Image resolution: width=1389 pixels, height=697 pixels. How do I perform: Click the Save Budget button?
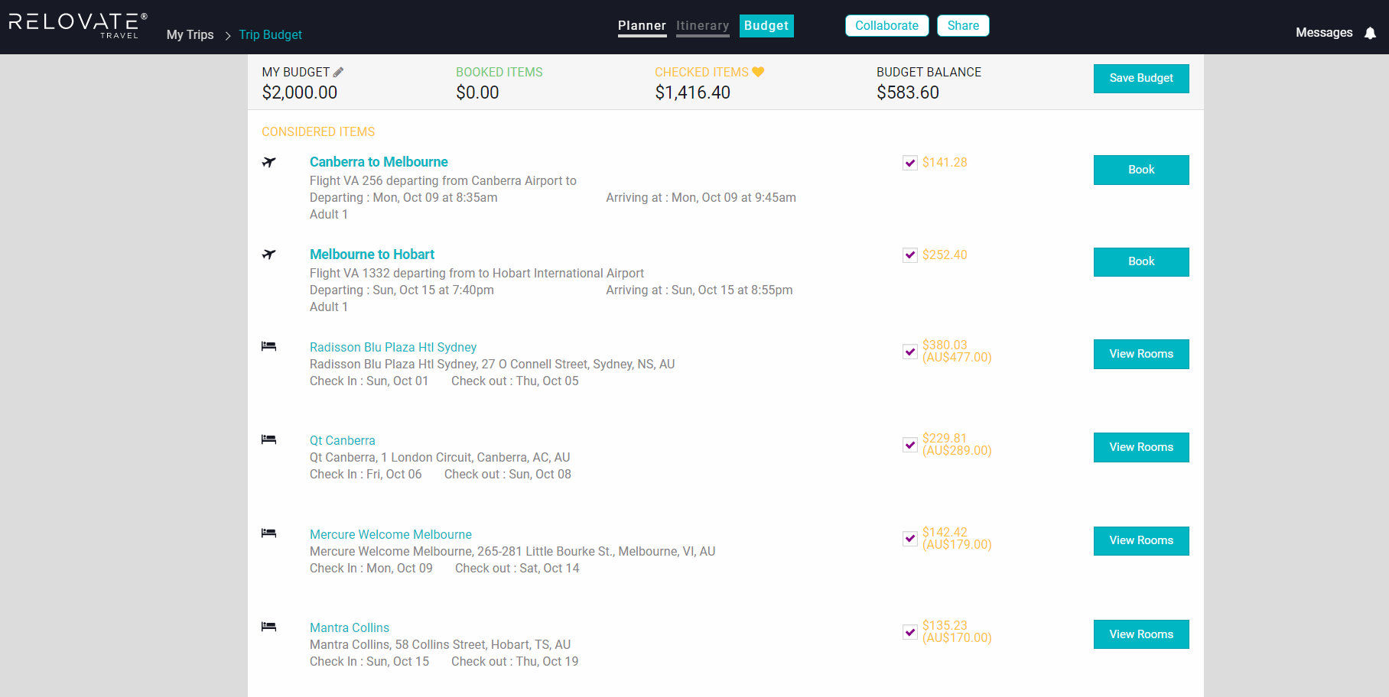pyautogui.click(x=1141, y=79)
